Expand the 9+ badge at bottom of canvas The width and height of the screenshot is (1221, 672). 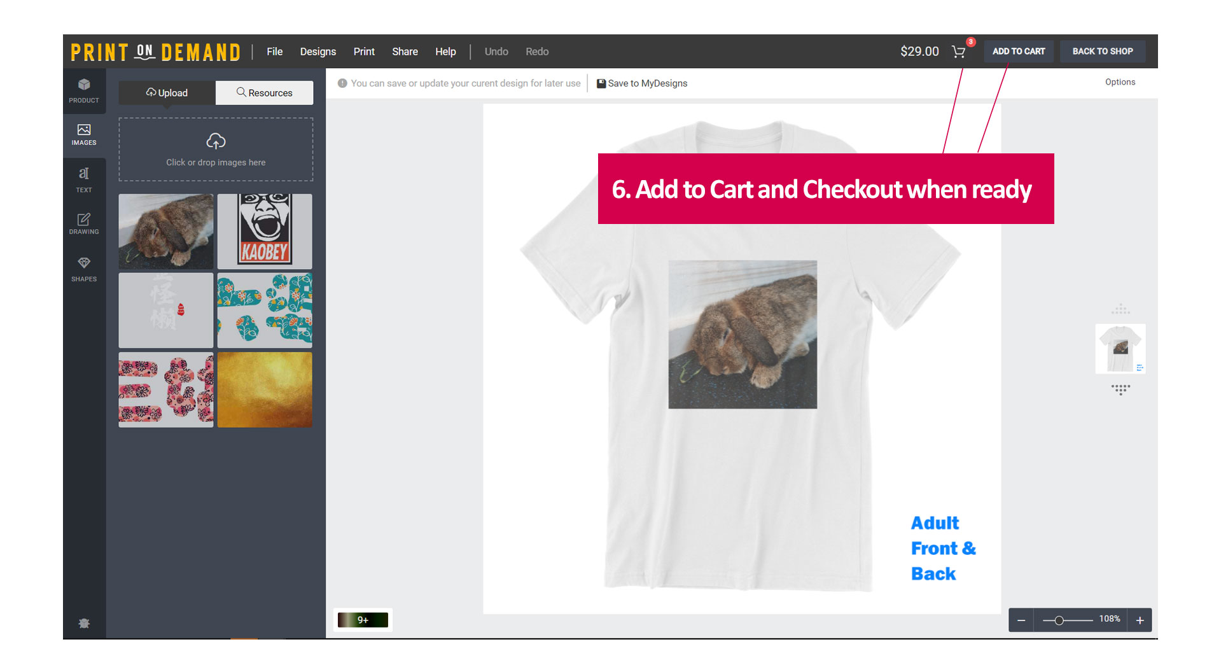[362, 619]
